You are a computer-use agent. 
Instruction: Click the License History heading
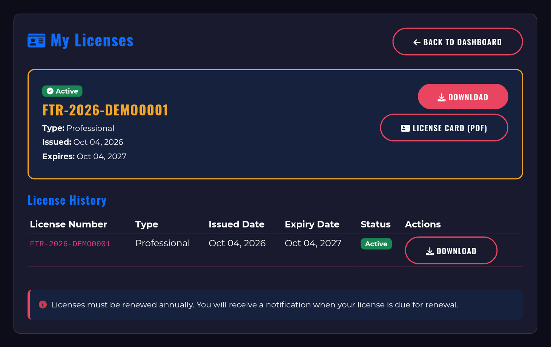coord(67,200)
